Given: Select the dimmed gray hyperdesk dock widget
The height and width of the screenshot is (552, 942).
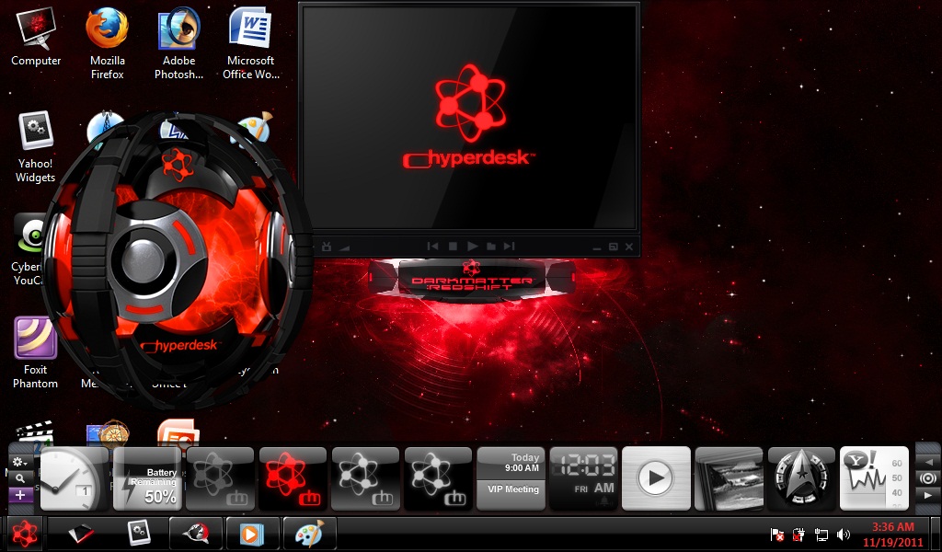Looking at the screenshot, I should pyautogui.click(x=220, y=478).
